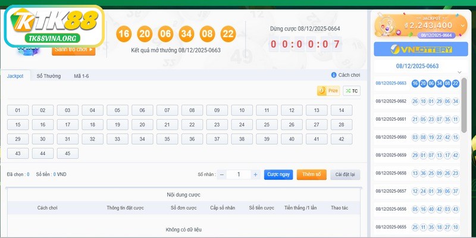Click the Thao tác column header
This screenshot has width=476, height=238.
pos(340,208)
